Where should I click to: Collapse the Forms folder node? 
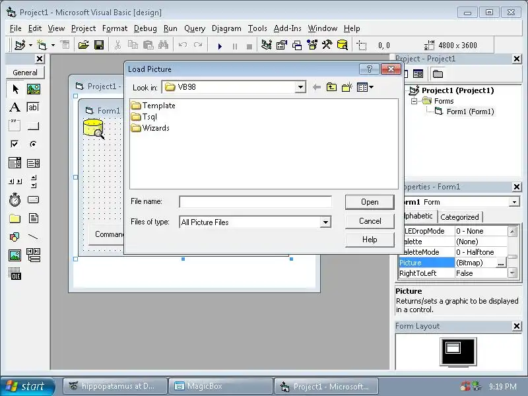[x=414, y=101]
